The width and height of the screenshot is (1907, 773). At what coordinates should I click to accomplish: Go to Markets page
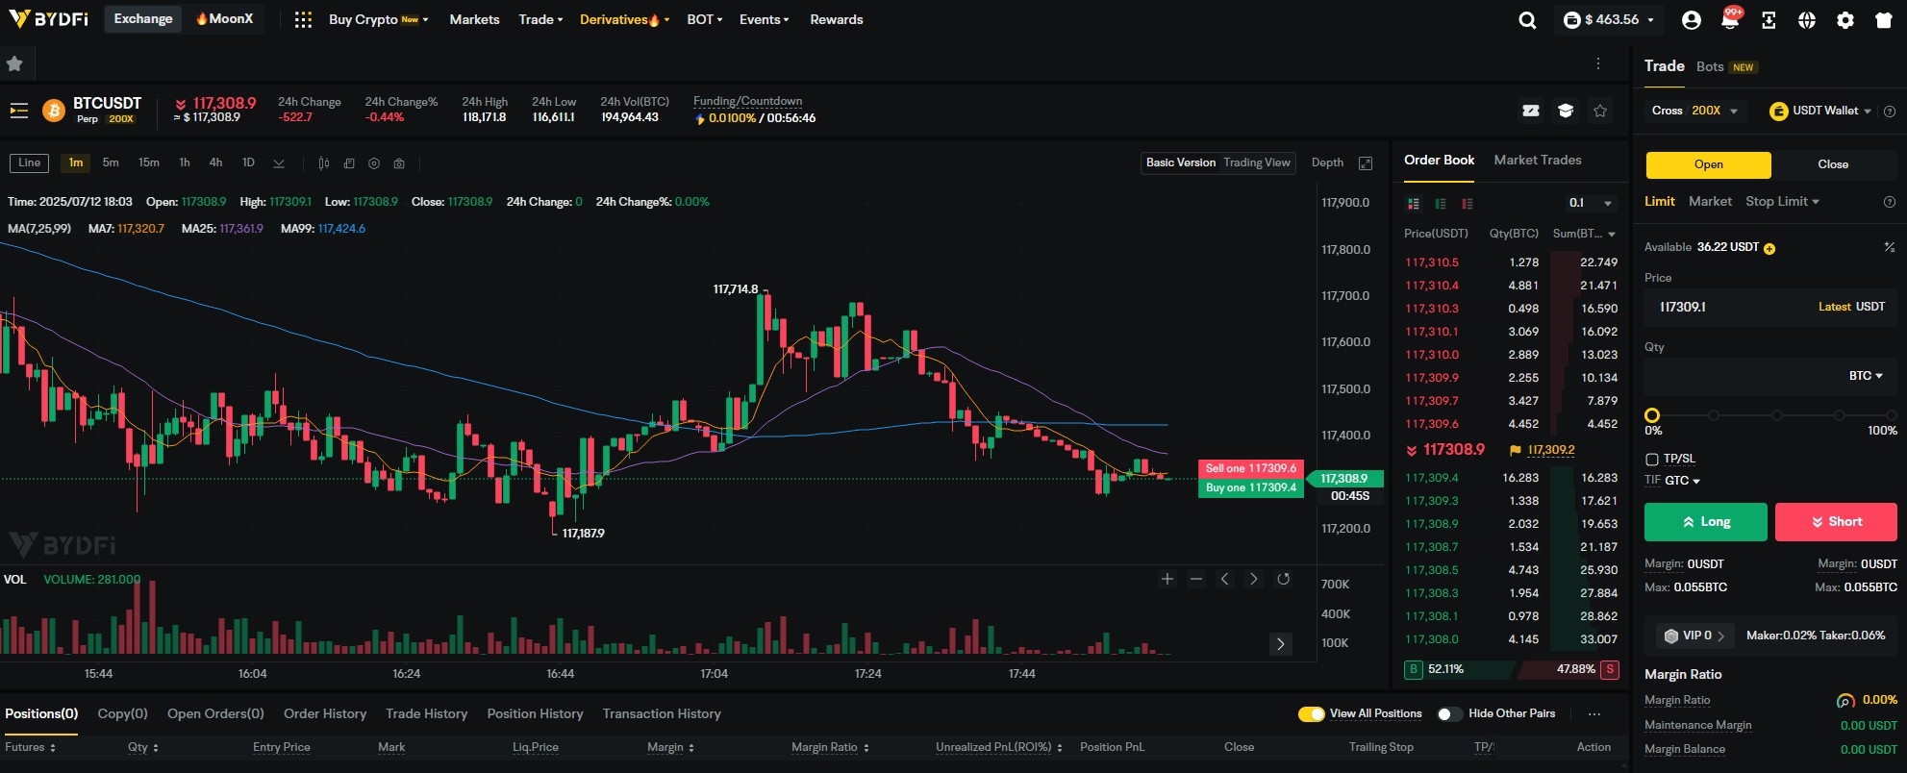(474, 19)
